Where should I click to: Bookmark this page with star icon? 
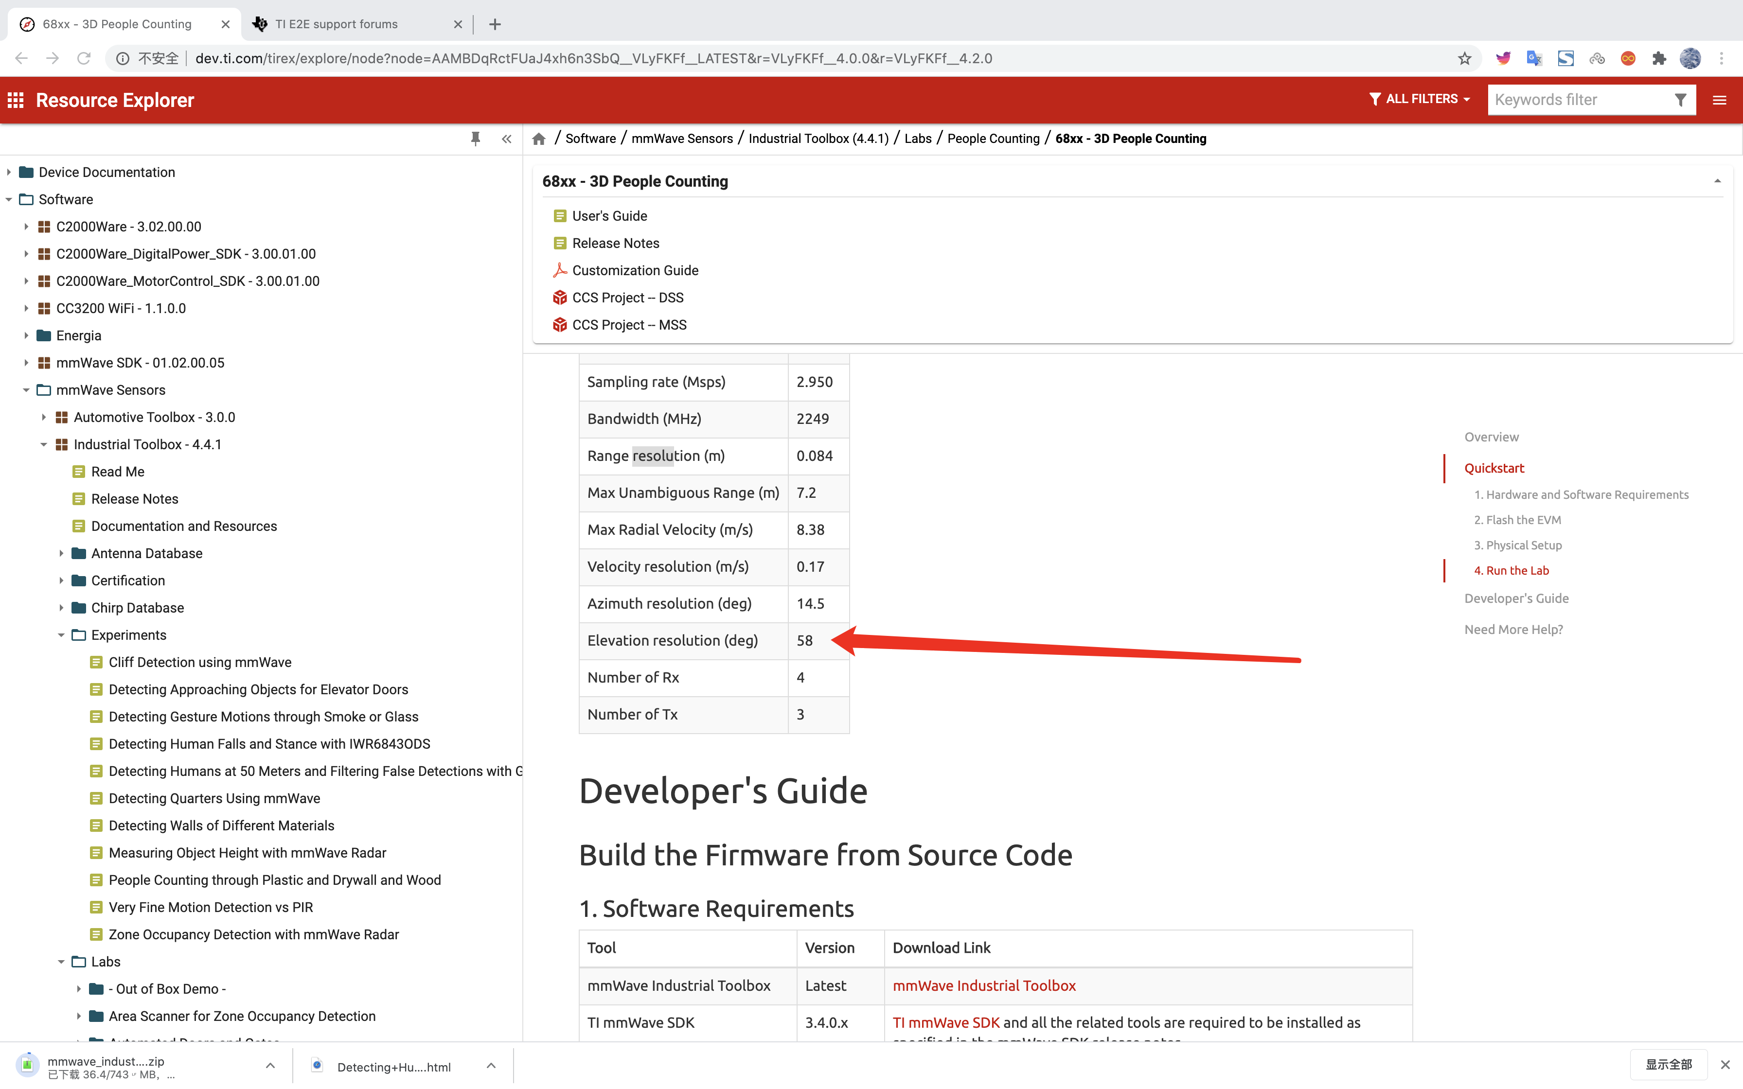click(x=1464, y=58)
